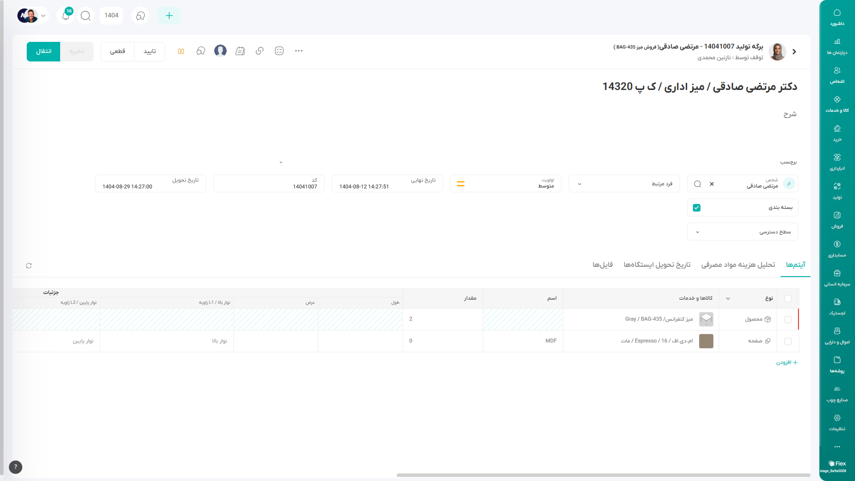This screenshot has height=481, width=855.
Task: Toggle the بسته بندی checkbox
Action: [697, 208]
